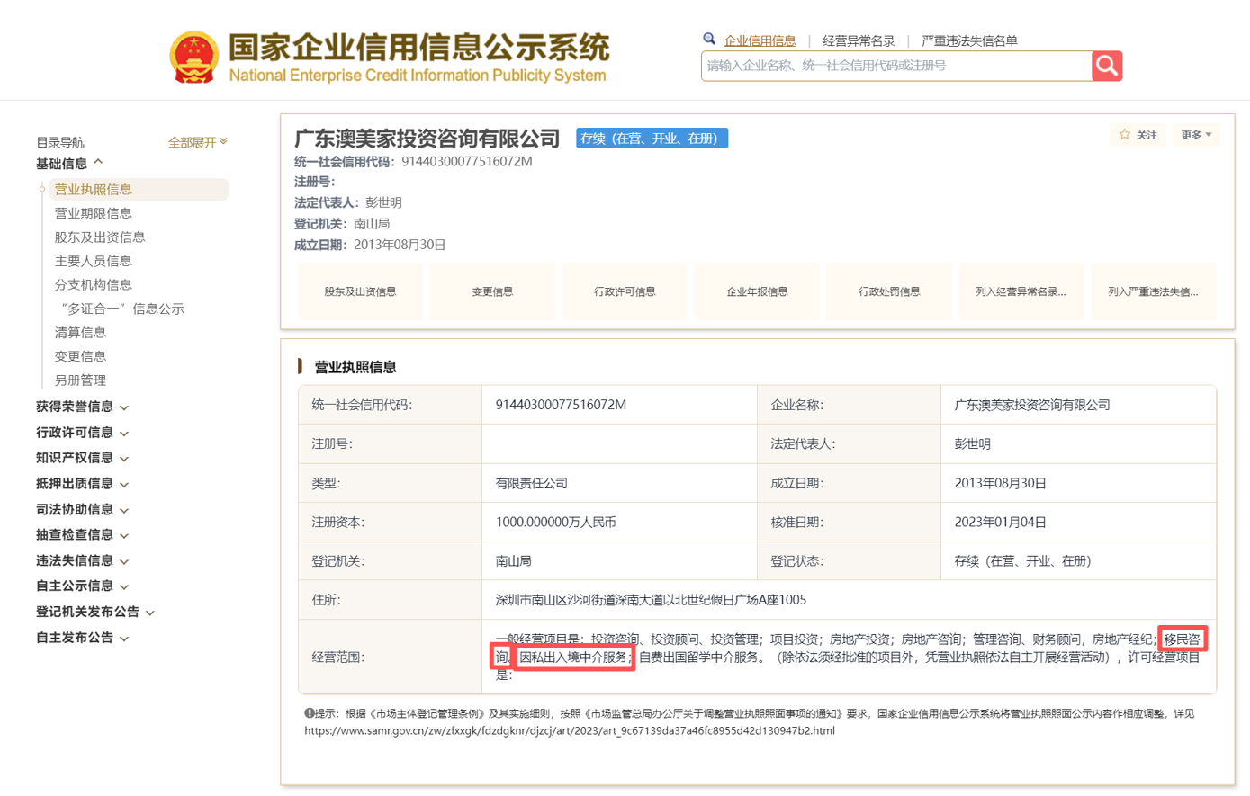Click the star icon beside 关注
The height and width of the screenshot is (796, 1250).
pos(1124,135)
